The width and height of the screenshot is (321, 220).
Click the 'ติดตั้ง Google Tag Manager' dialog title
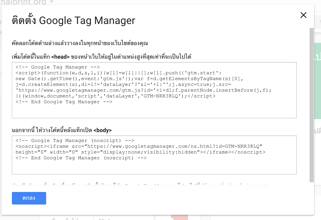click(74, 21)
